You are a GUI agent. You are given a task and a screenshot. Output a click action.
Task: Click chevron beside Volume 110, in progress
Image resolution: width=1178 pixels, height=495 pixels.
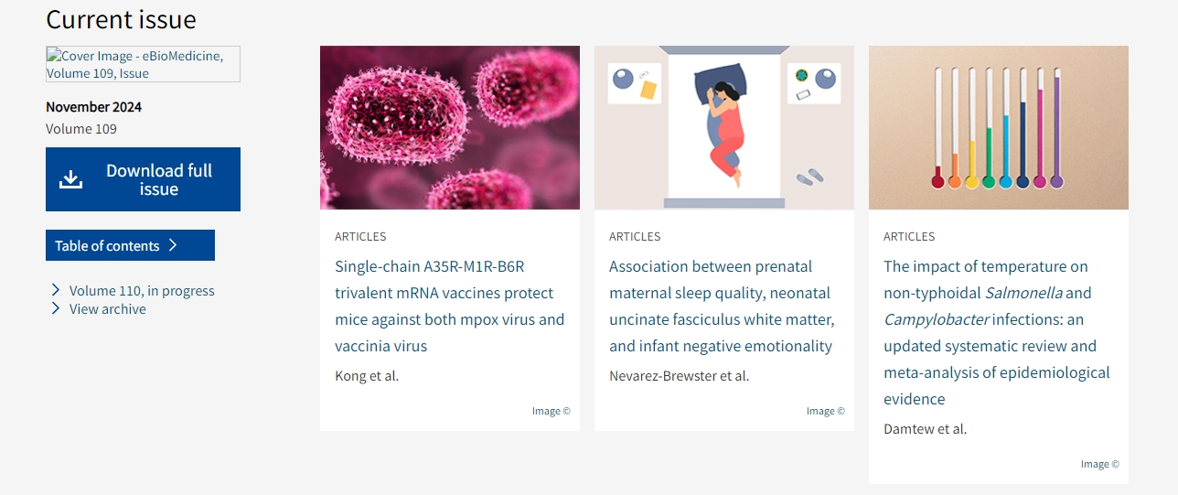click(x=57, y=290)
